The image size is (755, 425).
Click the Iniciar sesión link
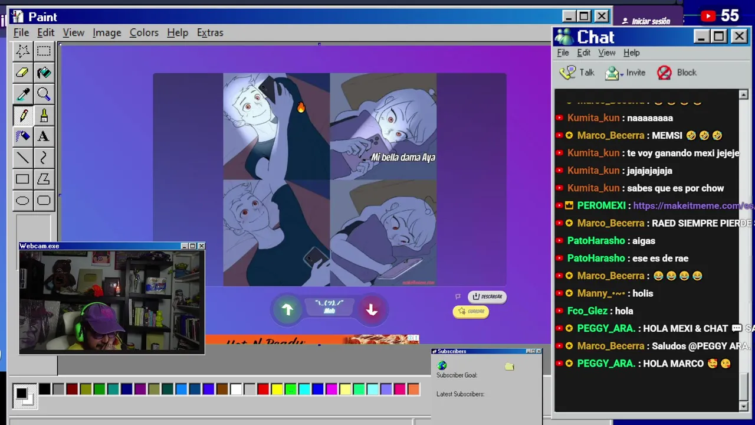pos(646,21)
